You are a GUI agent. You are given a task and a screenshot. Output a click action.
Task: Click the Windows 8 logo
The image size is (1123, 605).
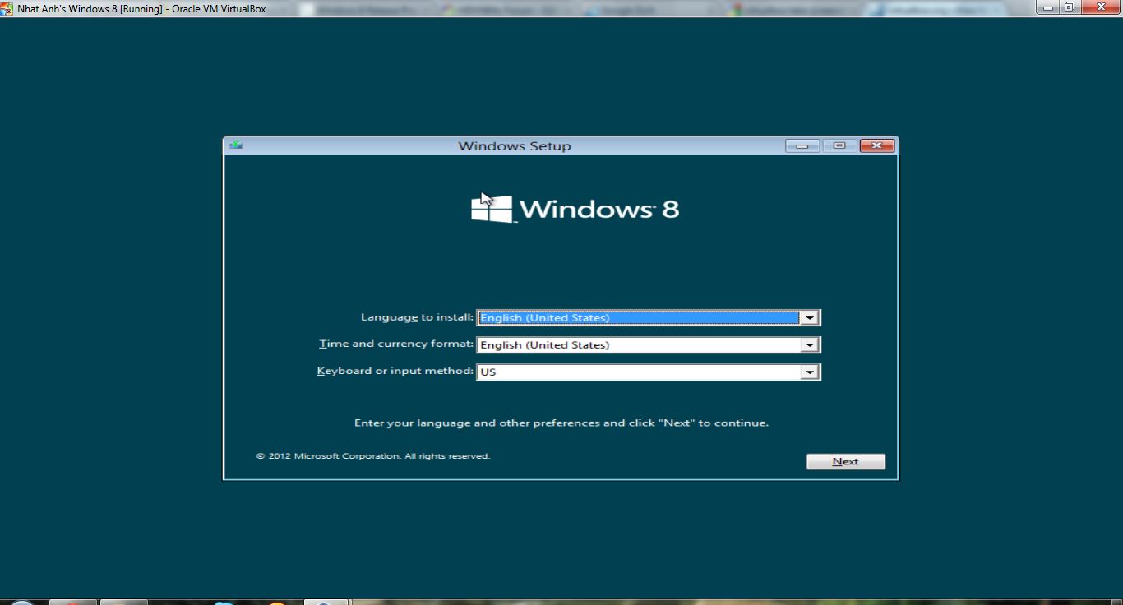(575, 209)
